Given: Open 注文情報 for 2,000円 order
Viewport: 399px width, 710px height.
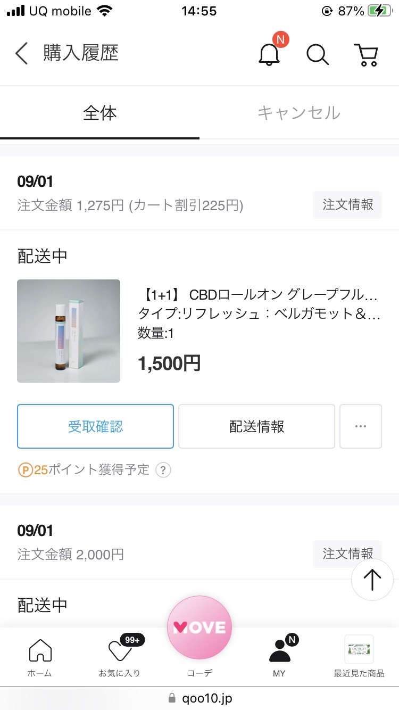Looking at the screenshot, I should coord(347,554).
